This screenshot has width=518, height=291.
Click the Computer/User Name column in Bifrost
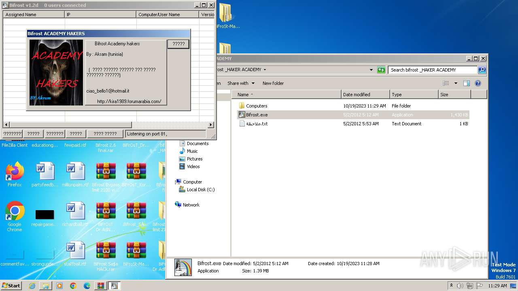tap(168, 15)
